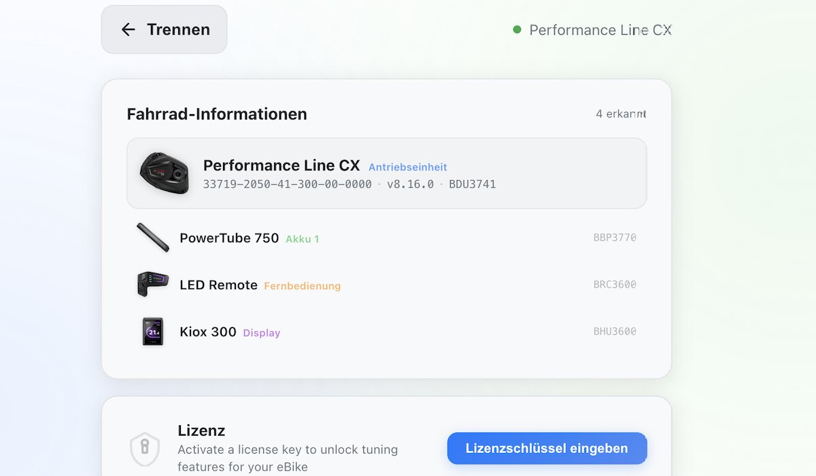Click the Display tag next to Kiox 300
Screen dimensions: 816x476
(262, 333)
